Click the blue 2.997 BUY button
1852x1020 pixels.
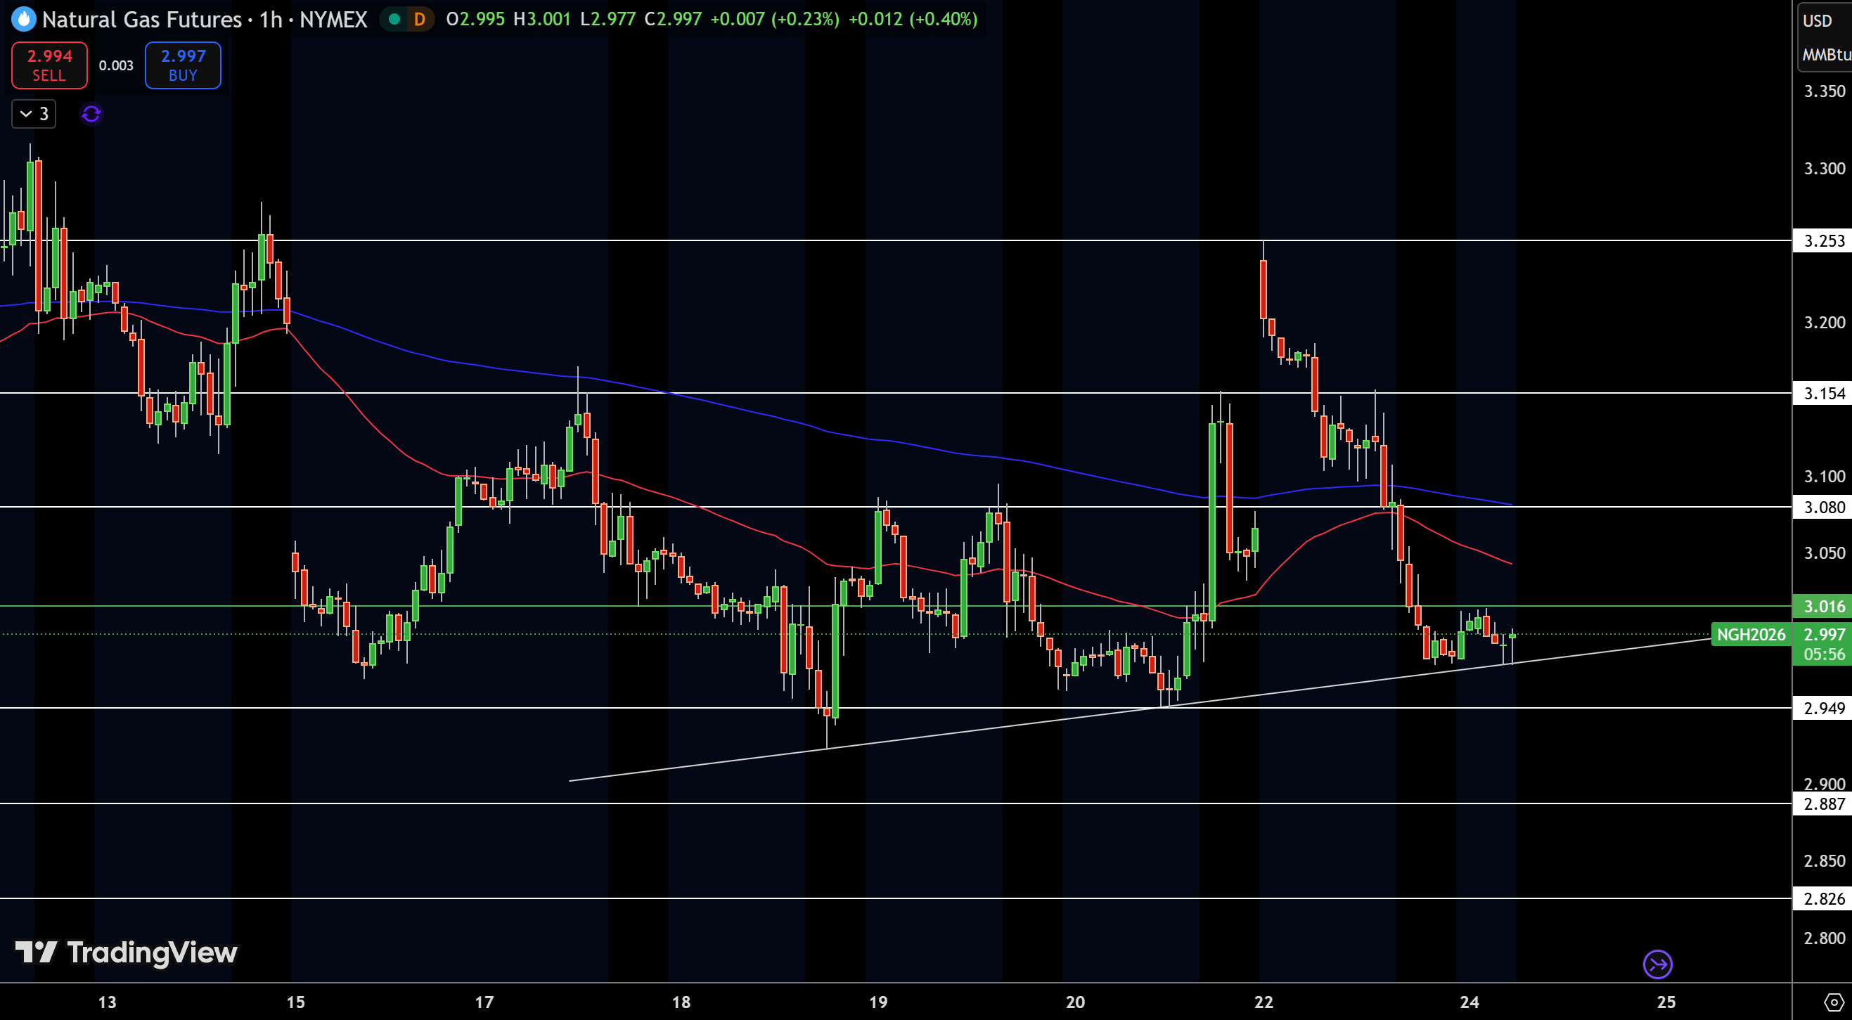pos(183,65)
